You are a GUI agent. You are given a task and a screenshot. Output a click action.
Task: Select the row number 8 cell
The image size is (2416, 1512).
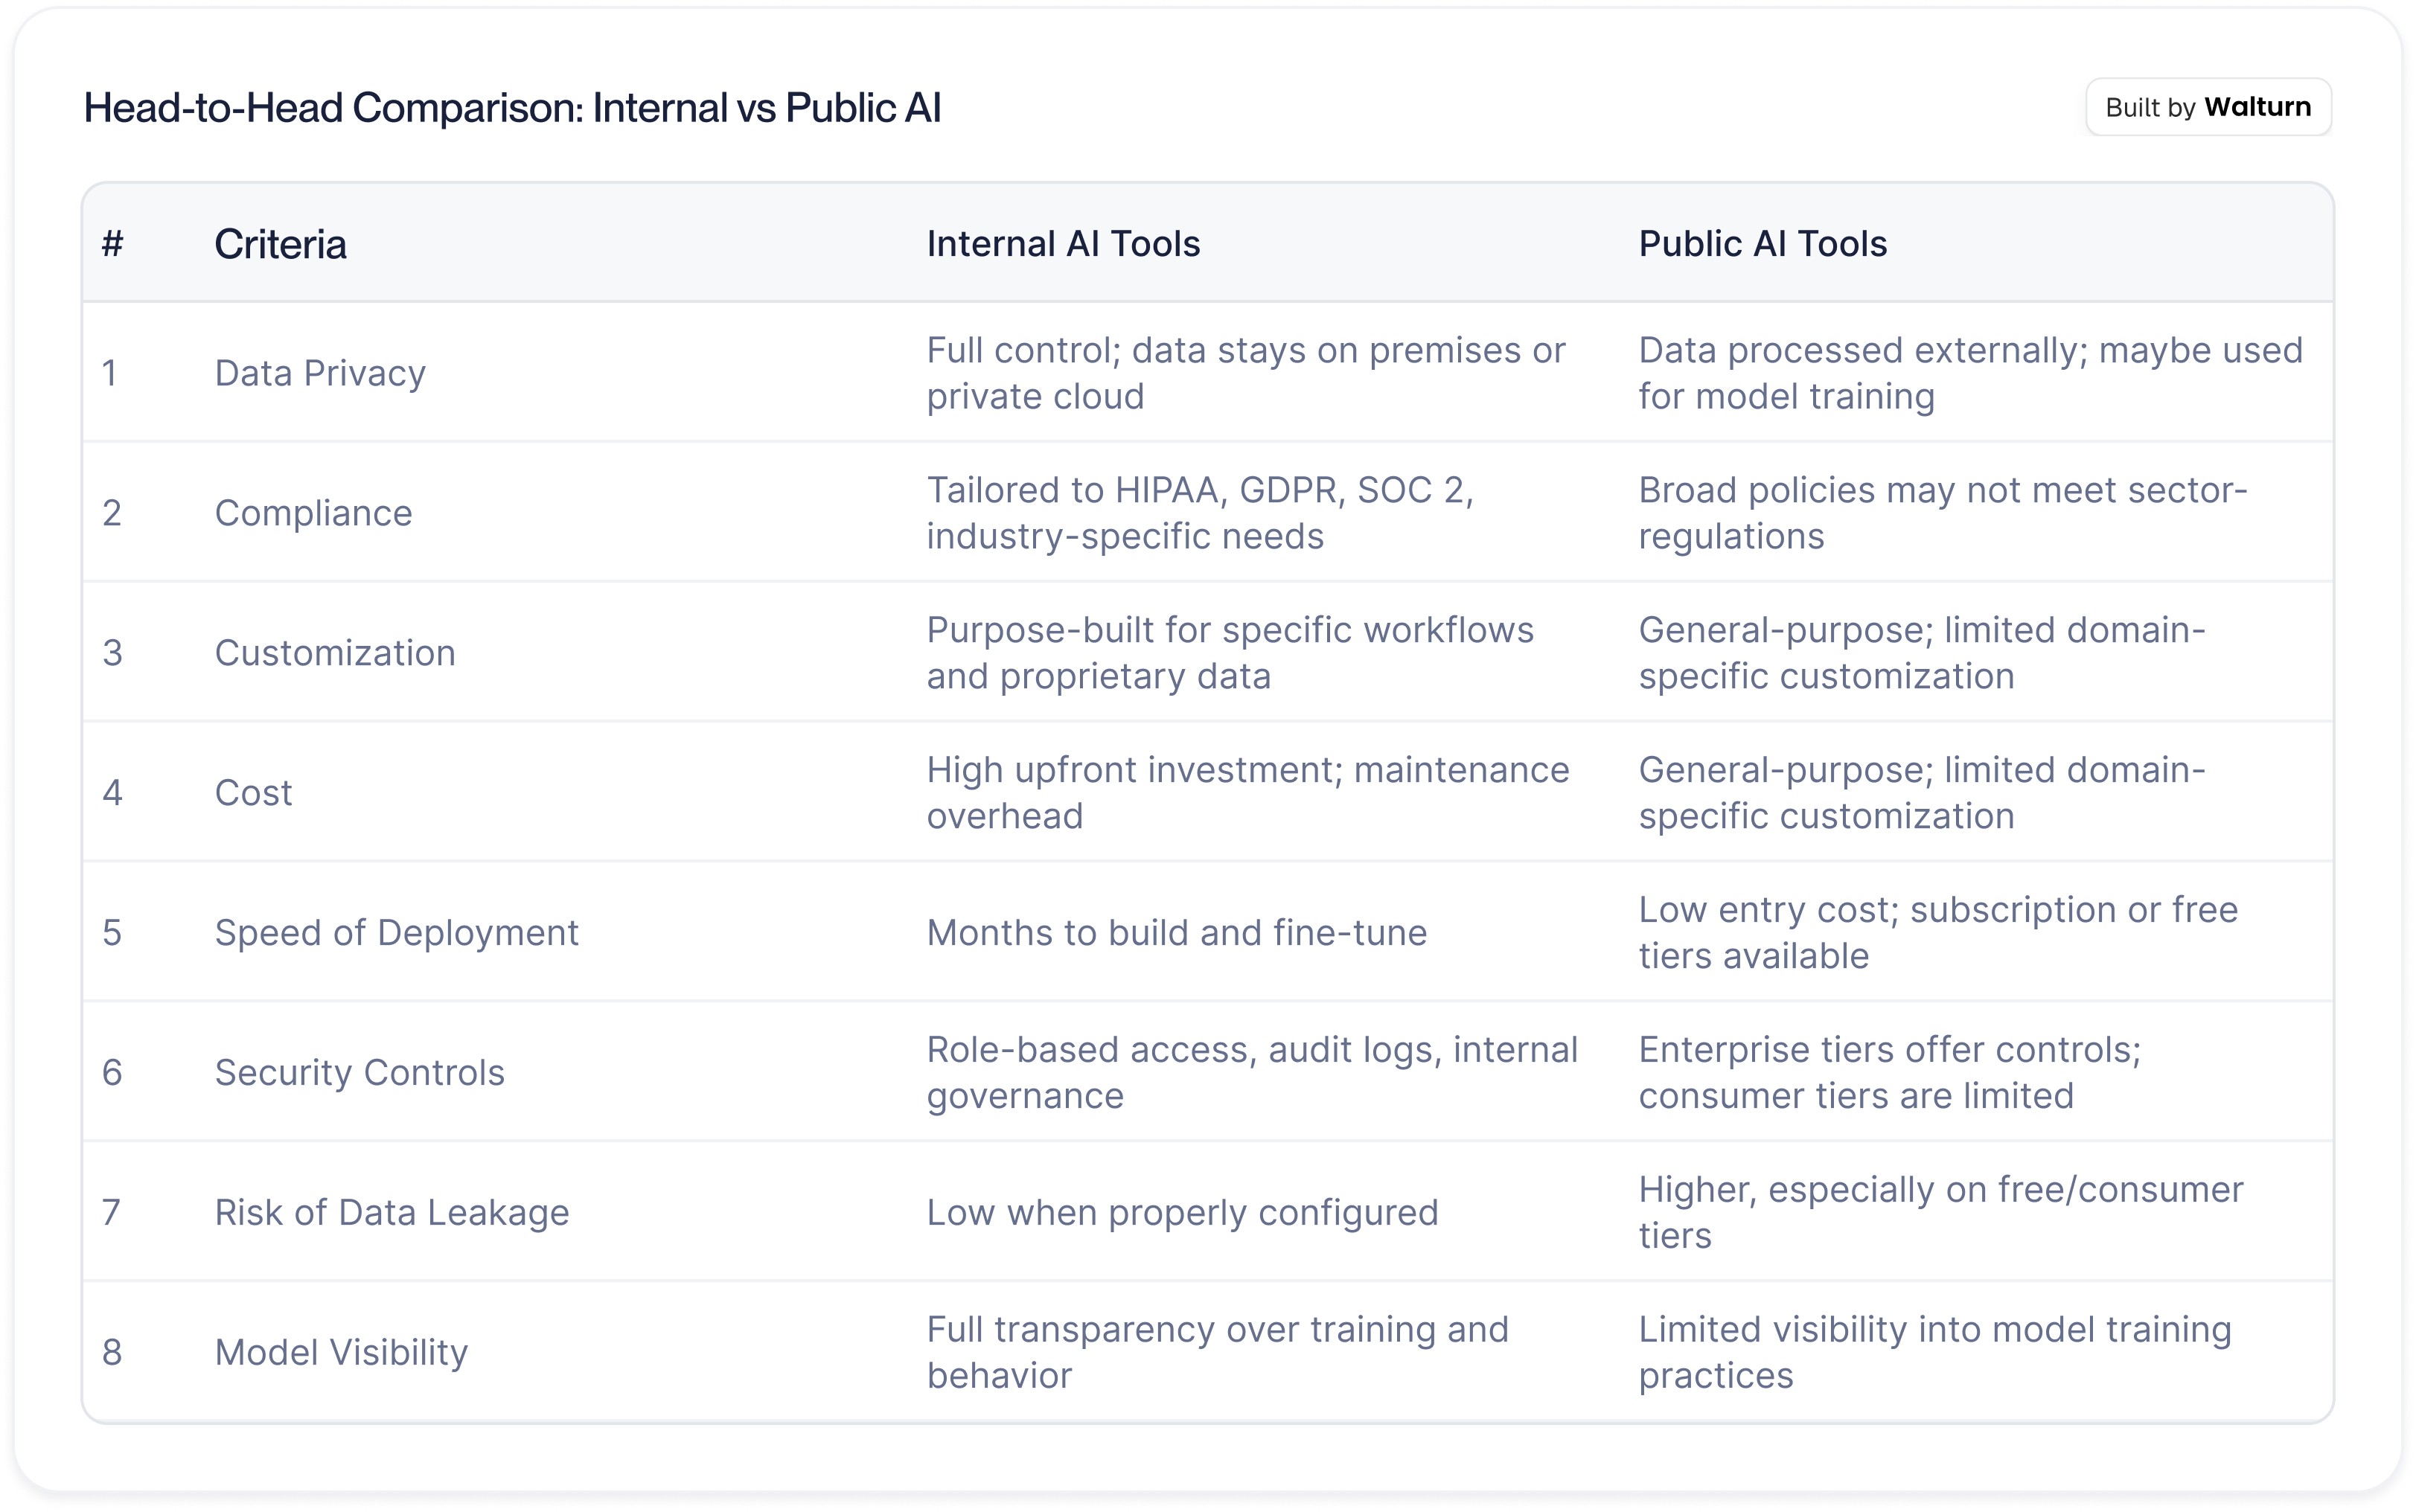tap(112, 1353)
